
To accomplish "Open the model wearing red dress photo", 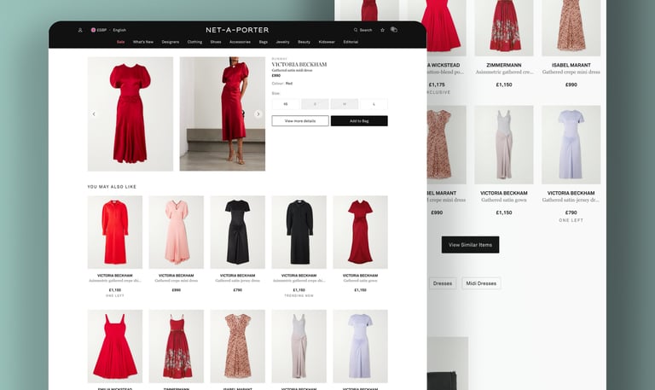I will pos(223,114).
